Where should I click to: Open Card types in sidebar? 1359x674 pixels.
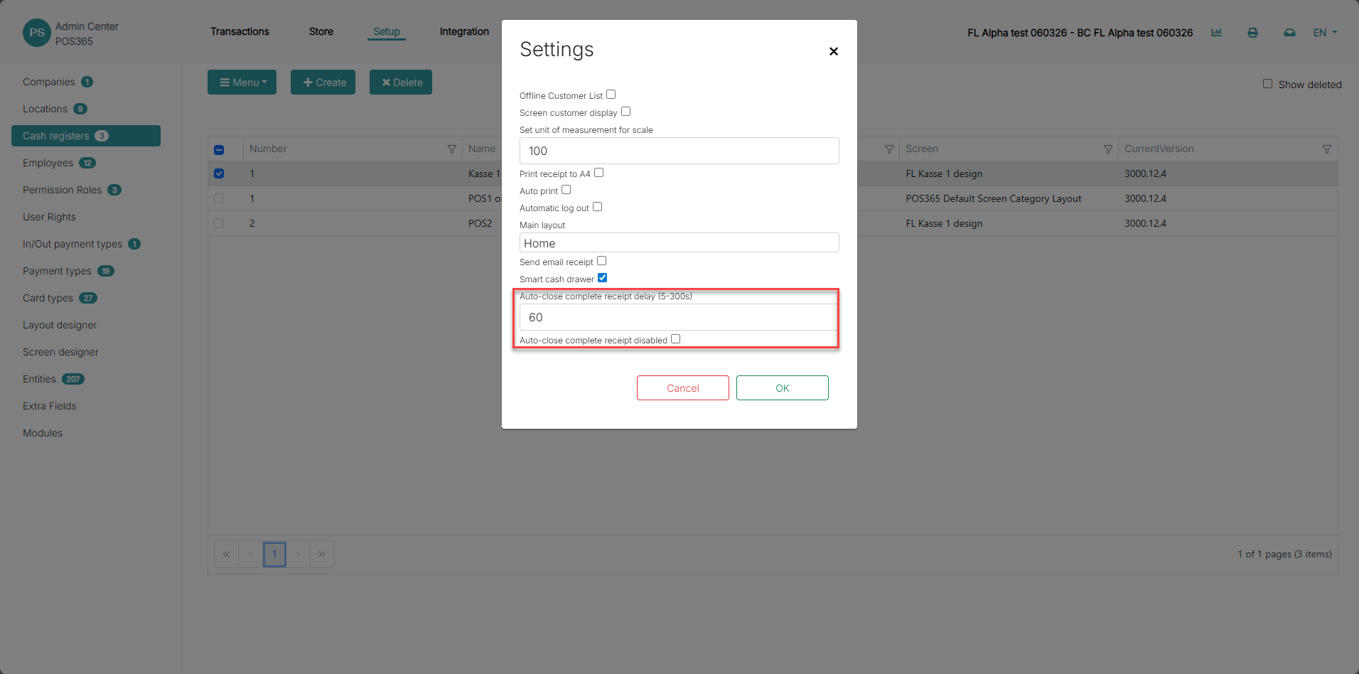tap(48, 298)
